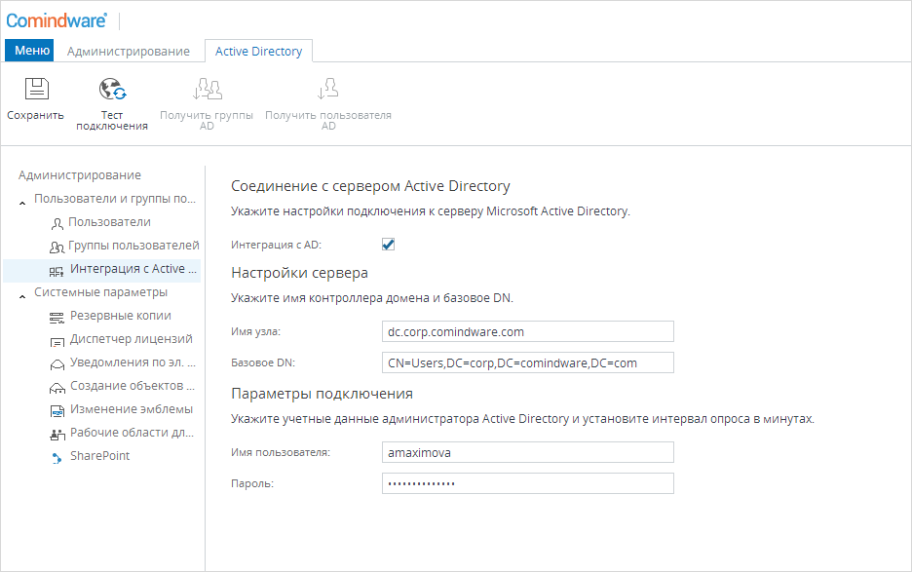Image resolution: width=912 pixels, height=572 pixels.
Task: Switch to the Администрирование tab
Action: click(129, 52)
